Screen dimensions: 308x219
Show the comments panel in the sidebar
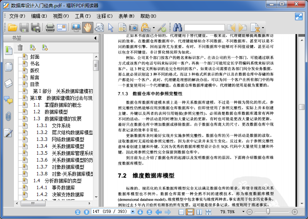8,100
